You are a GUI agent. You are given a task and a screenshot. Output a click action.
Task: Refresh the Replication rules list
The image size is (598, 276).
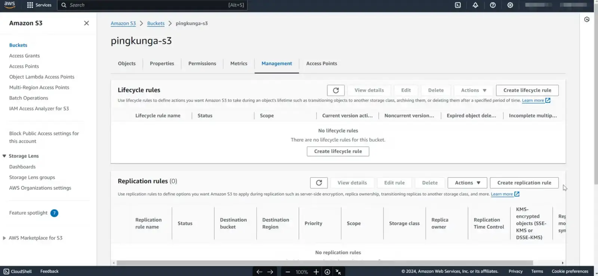319,183
